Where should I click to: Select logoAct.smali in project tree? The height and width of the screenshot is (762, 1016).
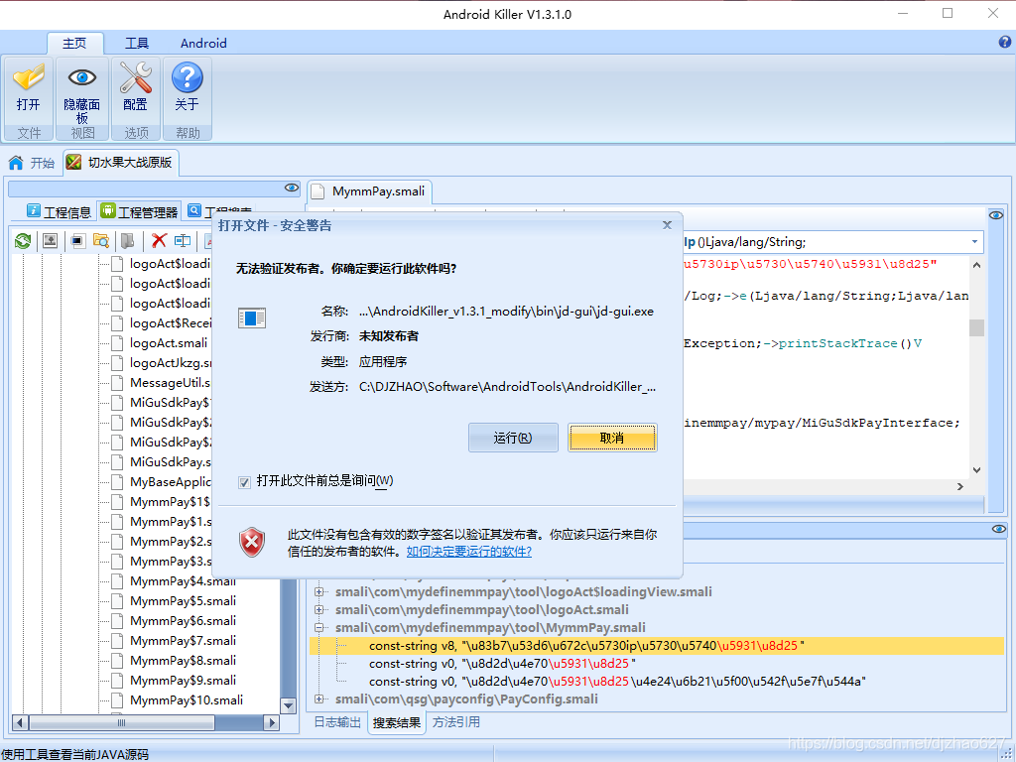pos(169,342)
